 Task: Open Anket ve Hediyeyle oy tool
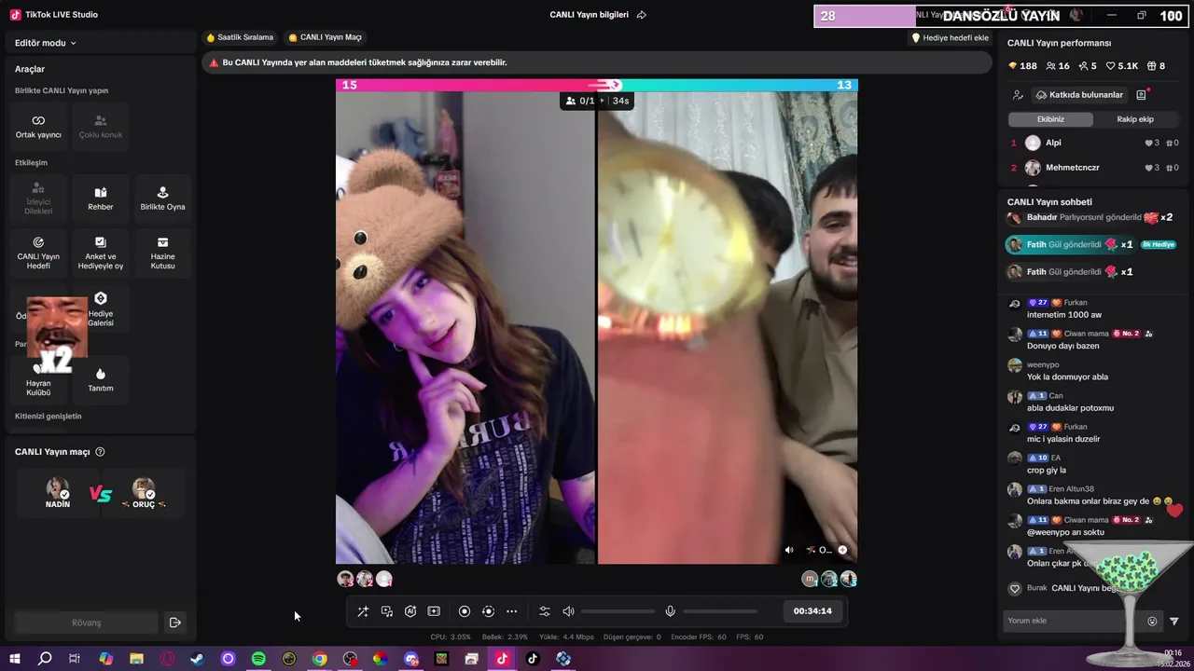tap(101, 253)
